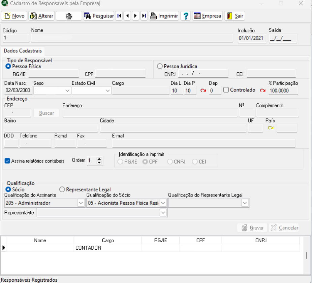This screenshot has height=283, width=312.
Task: Select RG/IE identification radio option
Action: tap(120, 162)
